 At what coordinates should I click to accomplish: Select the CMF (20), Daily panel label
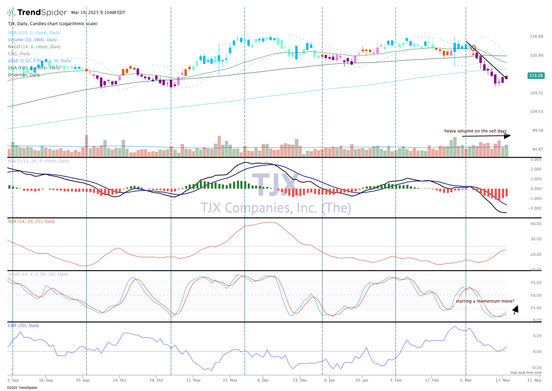[x=23, y=326]
